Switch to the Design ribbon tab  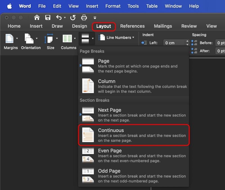point(80,26)
